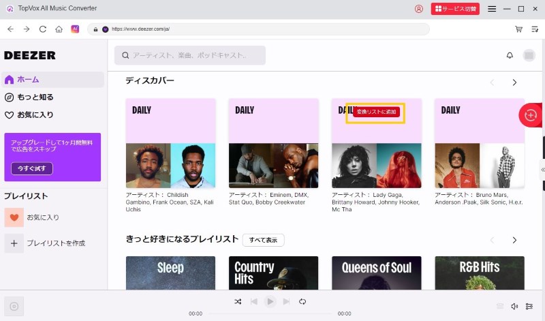The width and height of the screenshot is (545, 321).
Task: Go to home via the house icon
Action: click(x=59, y=29)
